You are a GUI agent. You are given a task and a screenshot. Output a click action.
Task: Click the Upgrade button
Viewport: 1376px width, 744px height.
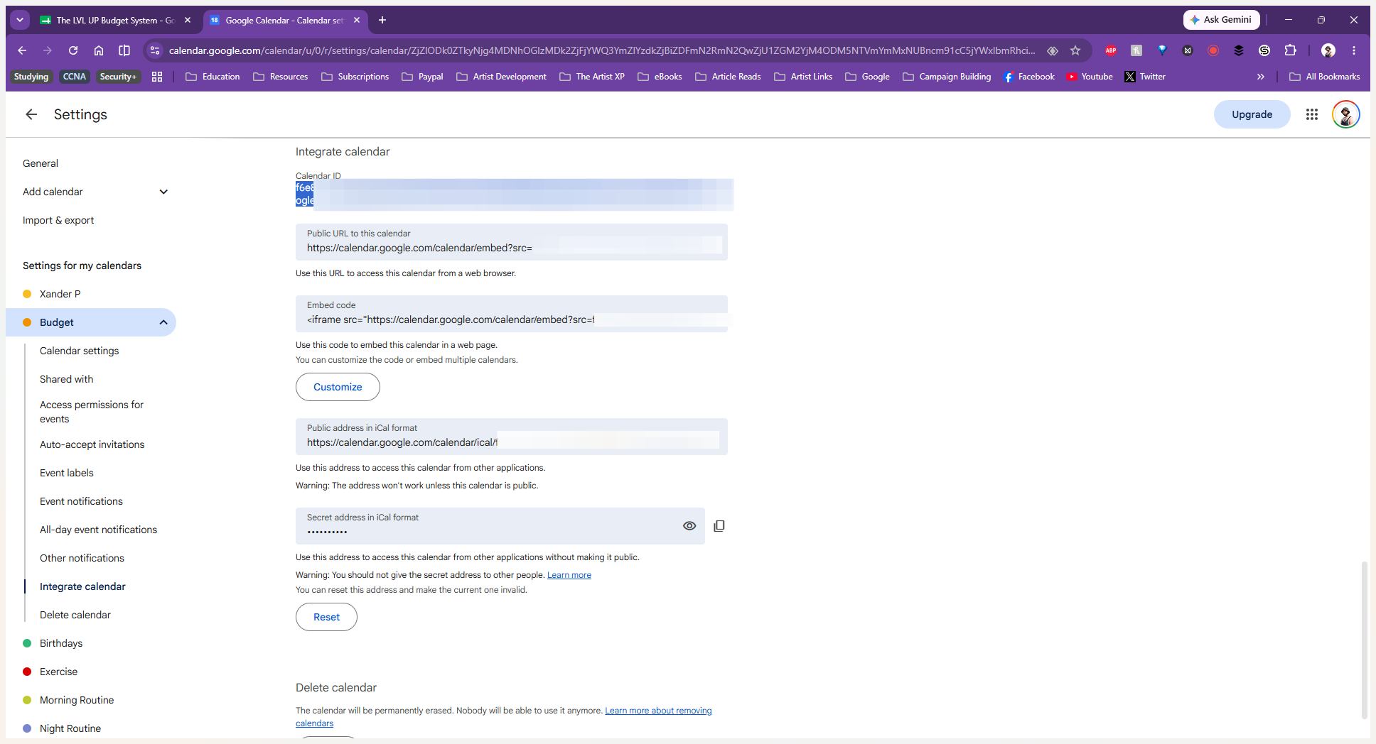[x=1252, y=114]
